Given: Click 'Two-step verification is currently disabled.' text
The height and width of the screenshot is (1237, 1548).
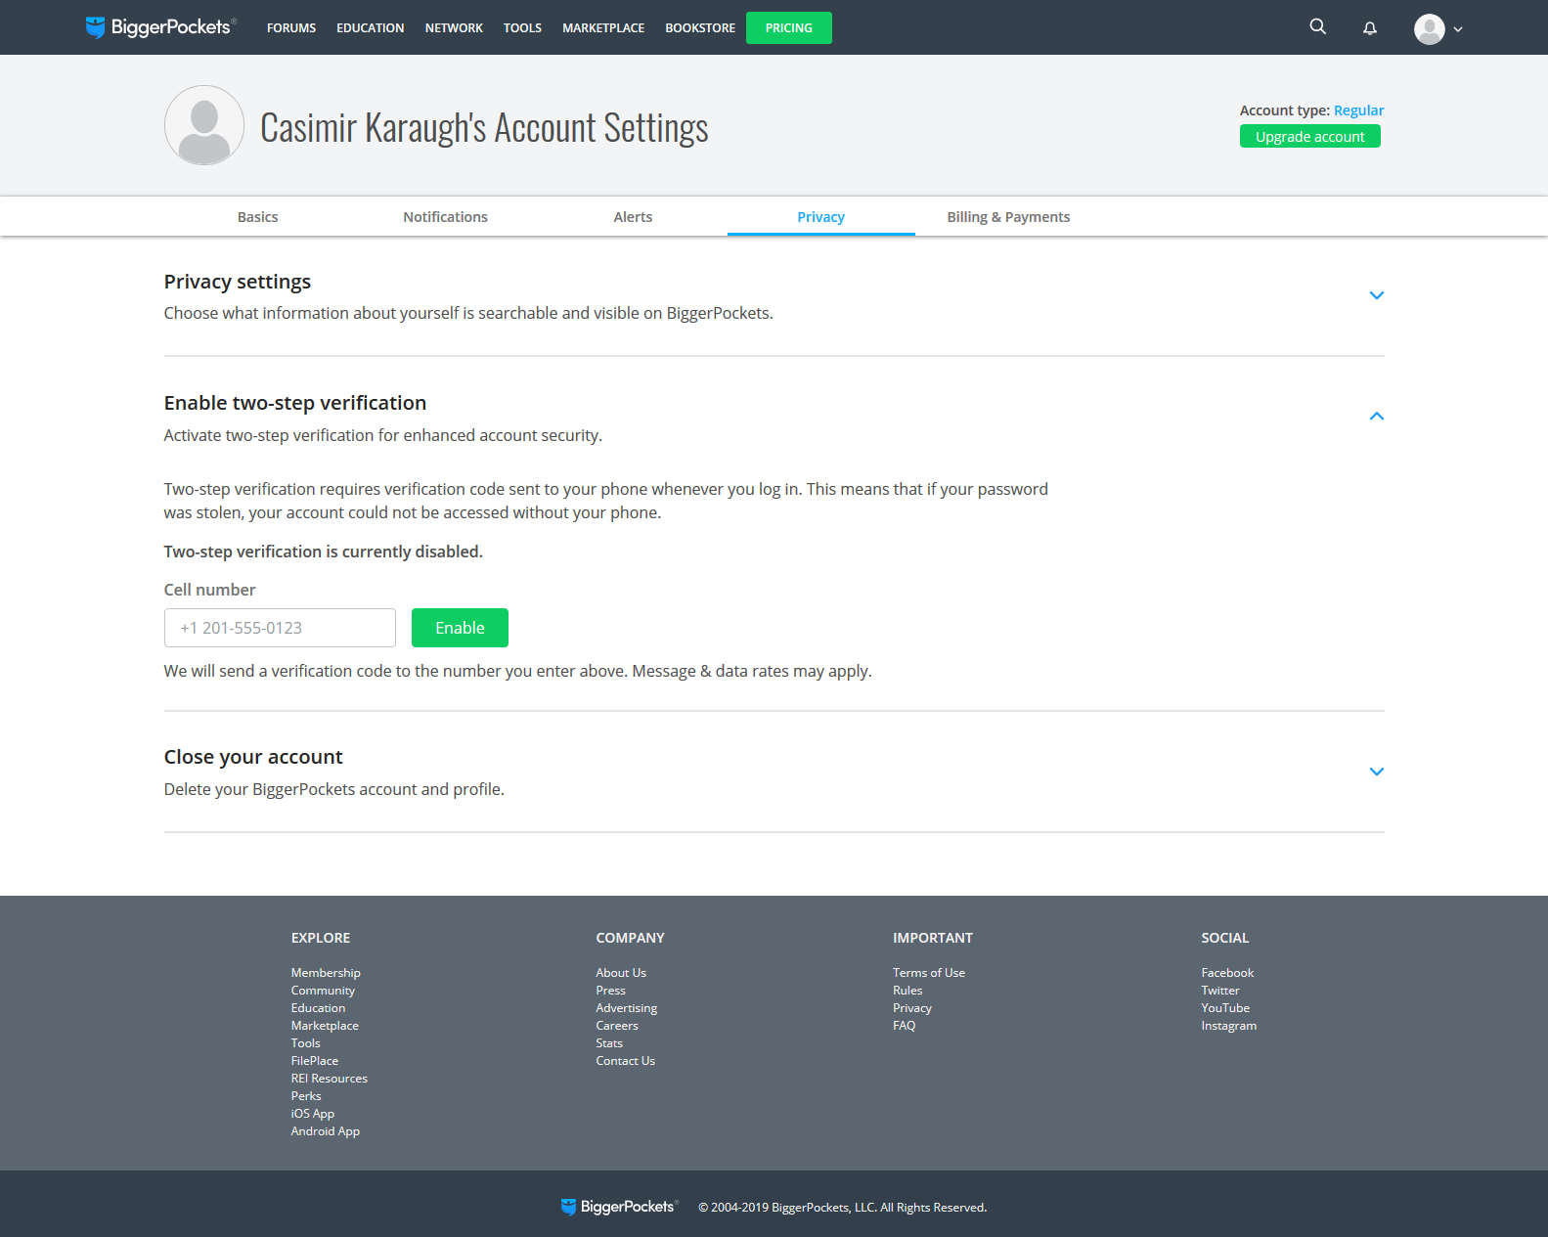Looking at the screenshot, I should tap(324, 552).
